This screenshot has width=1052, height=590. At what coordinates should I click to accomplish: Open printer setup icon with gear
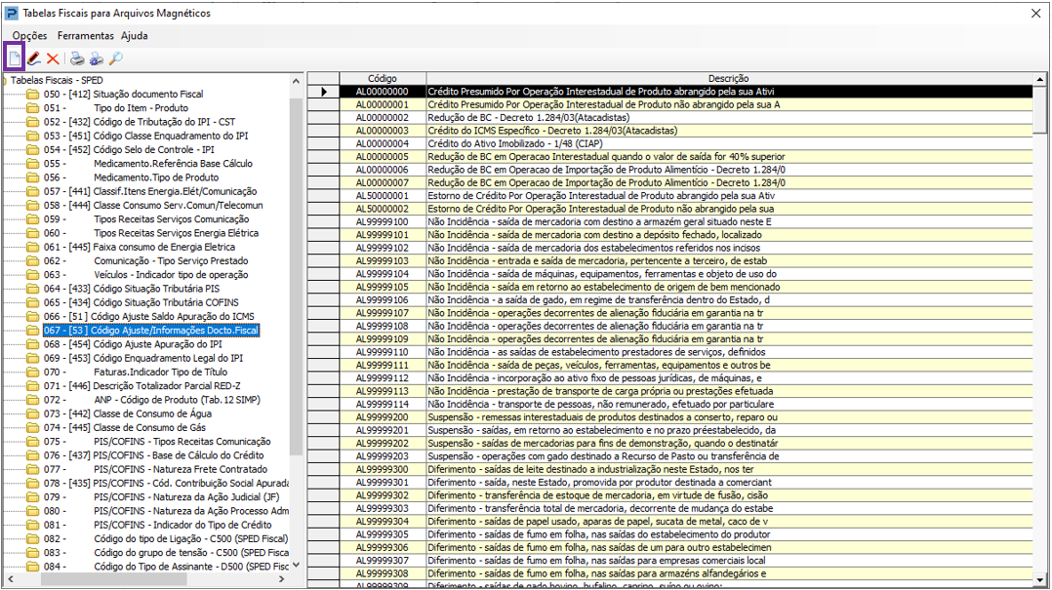97,59
